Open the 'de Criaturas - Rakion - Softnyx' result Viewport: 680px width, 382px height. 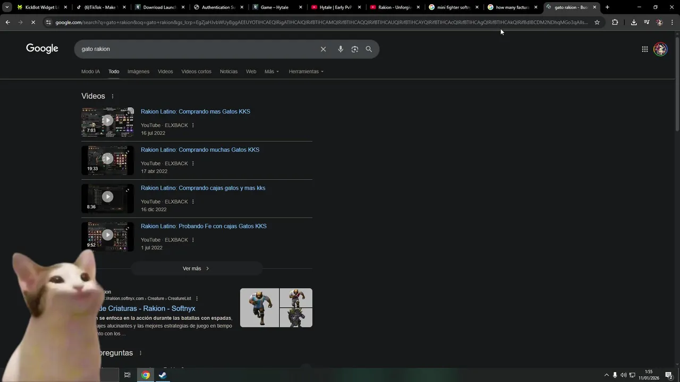point(146,308)
